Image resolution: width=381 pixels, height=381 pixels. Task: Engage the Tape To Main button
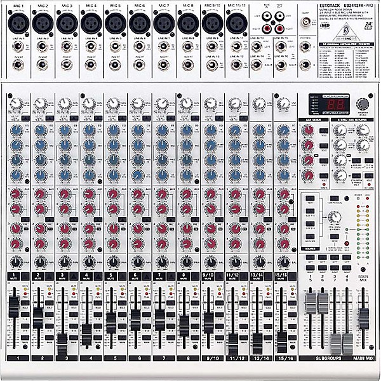tap(335, 198)
